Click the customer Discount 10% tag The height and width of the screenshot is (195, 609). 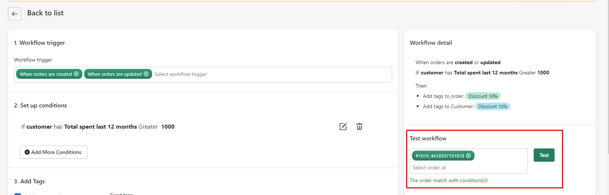click(493, 107)
